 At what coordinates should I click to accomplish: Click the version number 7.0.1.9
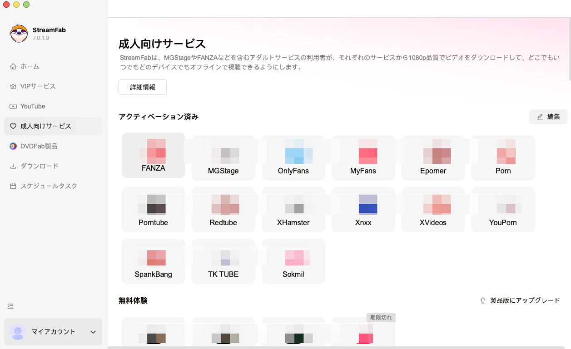tap(41, 38)
